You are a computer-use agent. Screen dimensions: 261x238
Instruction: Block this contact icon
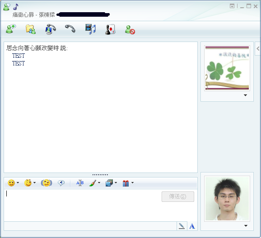click(x=130, y=30)
